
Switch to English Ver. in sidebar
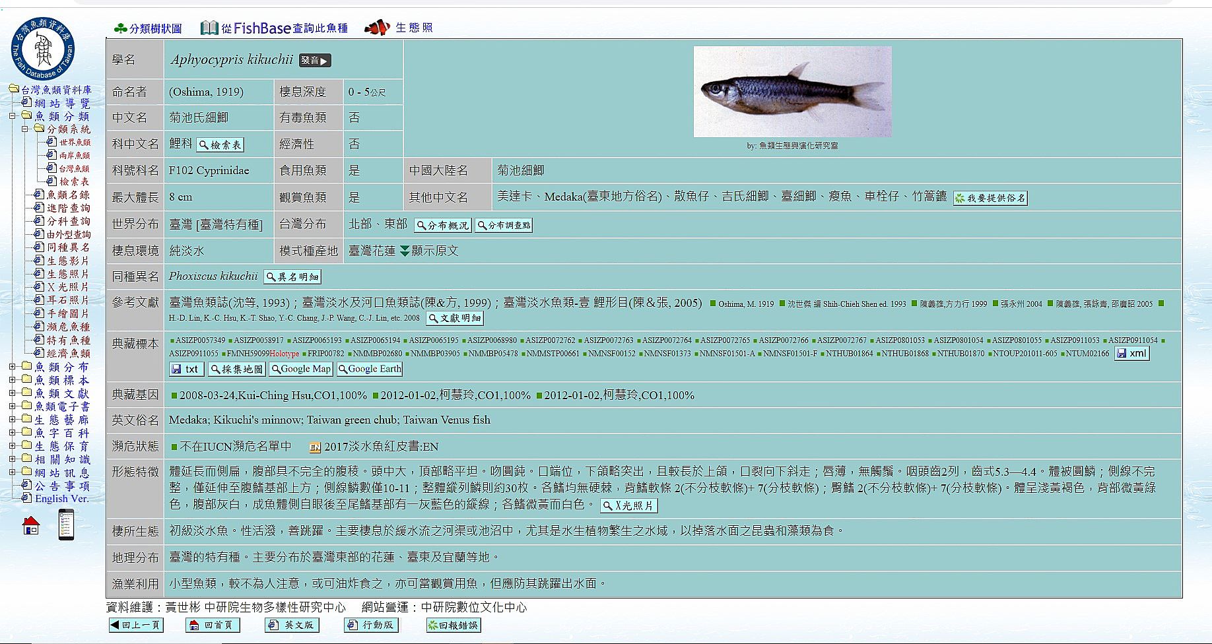pyautogui.click(x=61, y=499)
